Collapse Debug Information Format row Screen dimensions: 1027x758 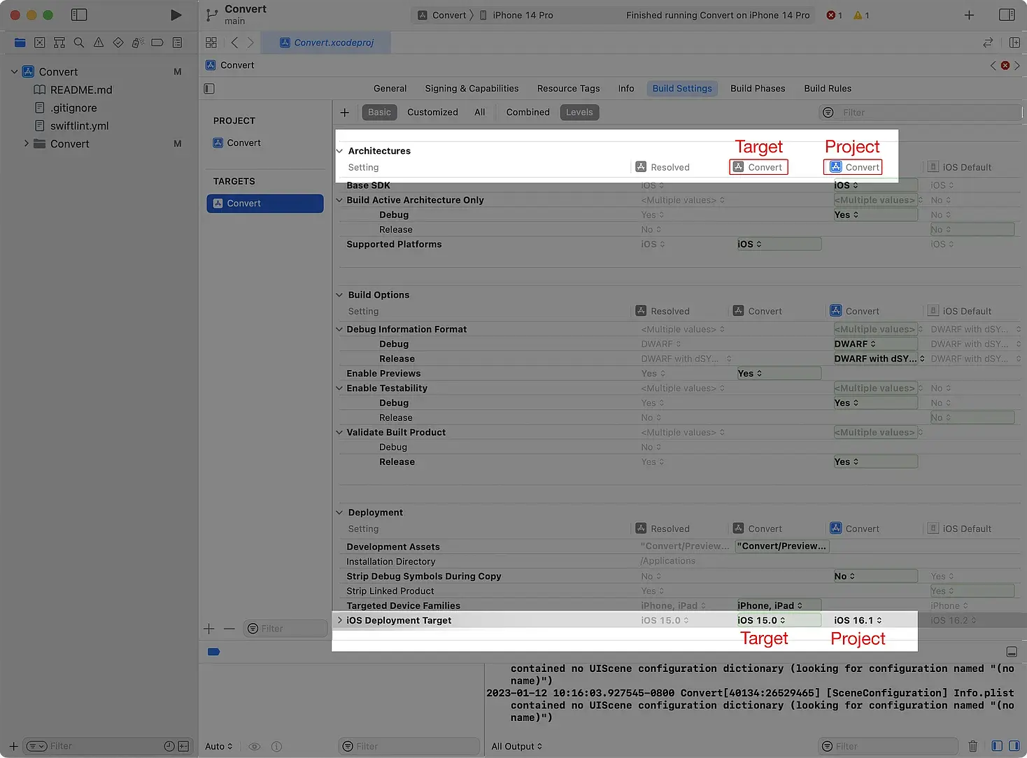(x=339, y=329)
